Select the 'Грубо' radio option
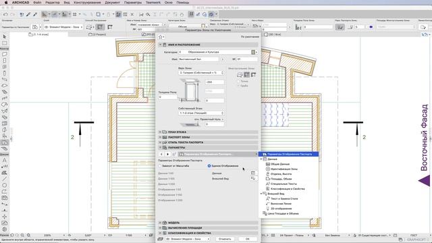The width and height of the screenshot is (432, 243). pos(238,86)
